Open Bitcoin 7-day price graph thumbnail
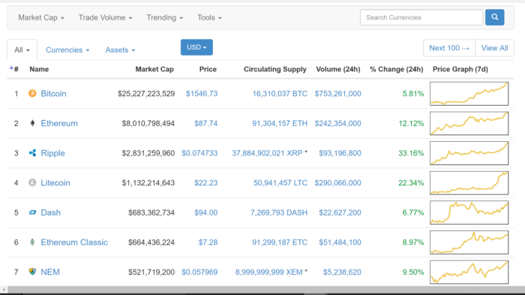This screenshot has height=295, width=525. (469, 94)
